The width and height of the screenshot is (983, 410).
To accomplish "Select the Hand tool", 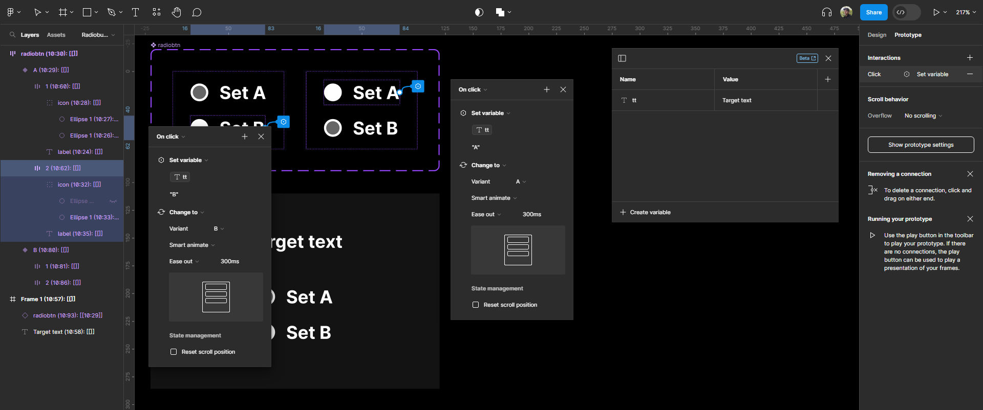I will point(176,12).
